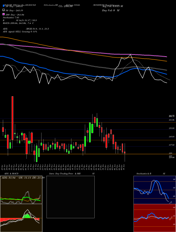This screenshot has width=176, height=232.
Task: Click the 237.02 price axis label
Action: tap(171, 145)
